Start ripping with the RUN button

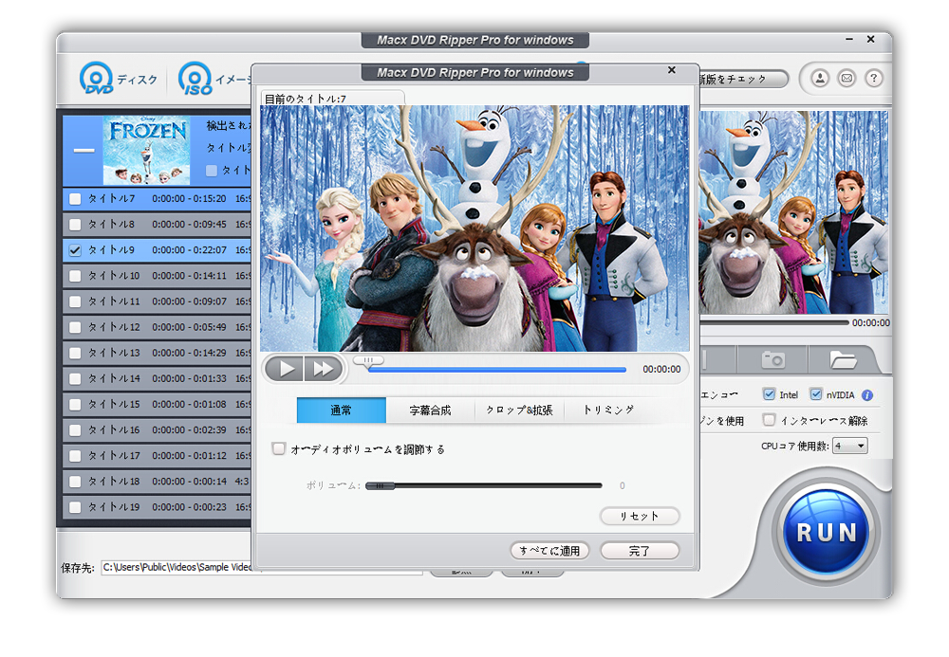827,532
